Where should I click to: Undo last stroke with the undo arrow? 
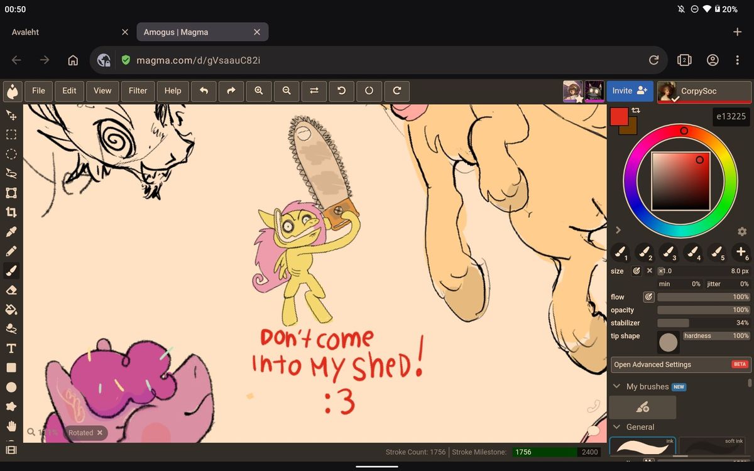coord(204,91)
